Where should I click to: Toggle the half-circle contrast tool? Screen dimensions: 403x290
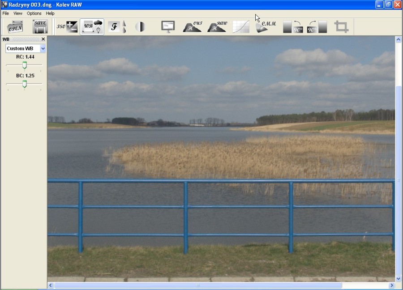pos(140,27)
